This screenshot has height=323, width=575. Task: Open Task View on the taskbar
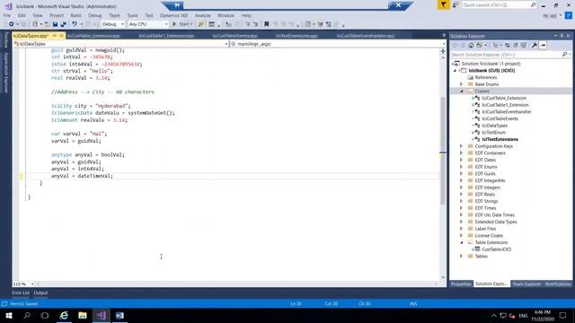pos(45,316)
